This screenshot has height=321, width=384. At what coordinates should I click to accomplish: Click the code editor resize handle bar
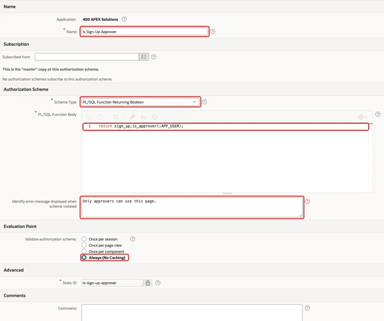(x=227, y=193)
